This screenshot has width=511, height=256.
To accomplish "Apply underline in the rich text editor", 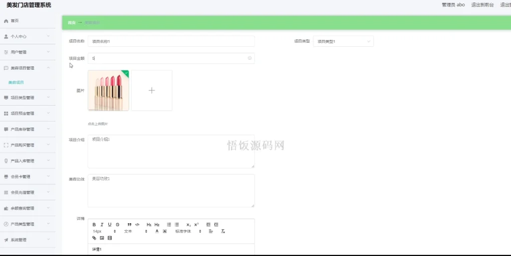I will (109, 225).
